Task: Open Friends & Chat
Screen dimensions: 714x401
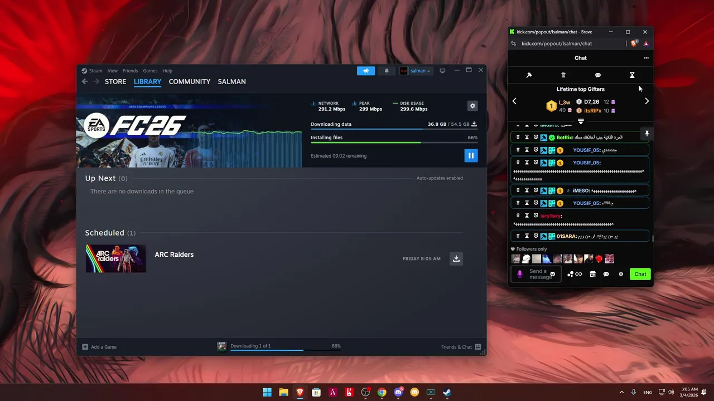Action: [x=461, y=347]
